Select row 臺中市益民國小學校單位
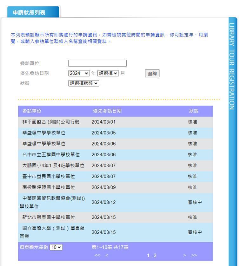Viewport: 239px width, 266px height. (116, 176)
